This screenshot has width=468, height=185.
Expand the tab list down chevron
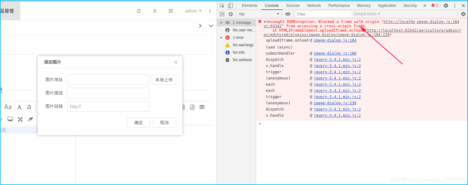pos(211,26)
